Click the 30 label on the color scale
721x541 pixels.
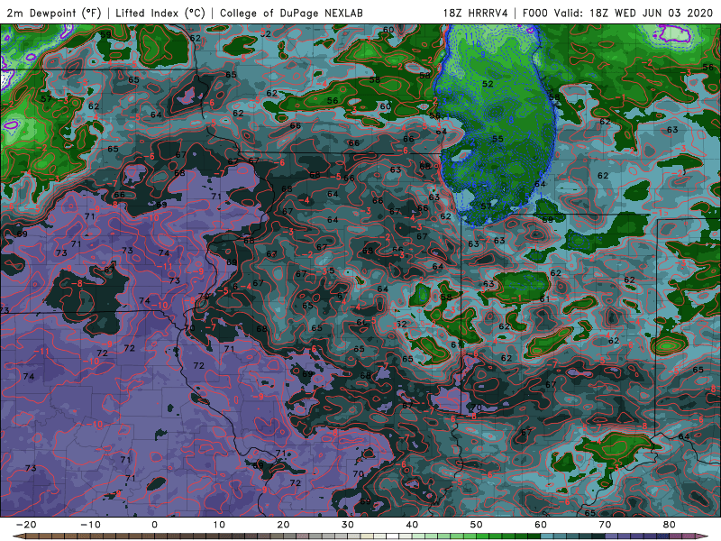tap(348, 525)
